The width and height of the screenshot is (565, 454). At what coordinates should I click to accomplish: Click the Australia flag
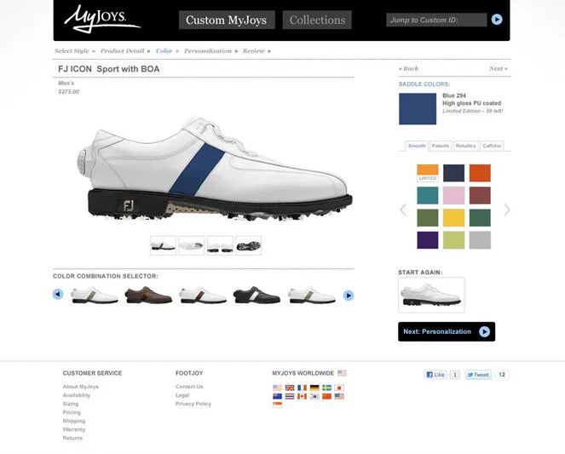pos(278,396)
